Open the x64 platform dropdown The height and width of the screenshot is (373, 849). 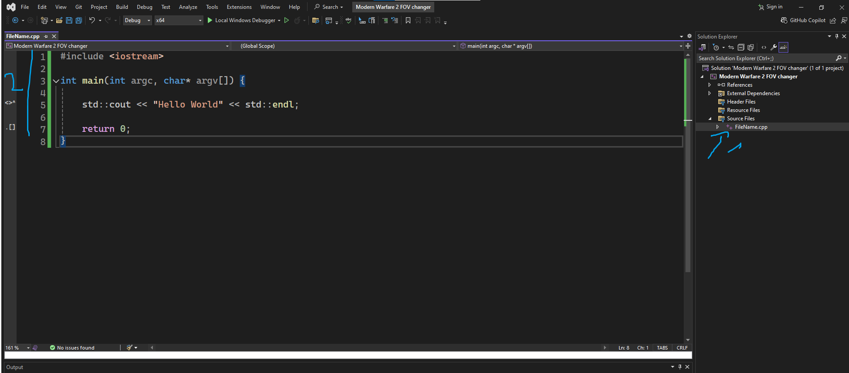click(179, 20)
